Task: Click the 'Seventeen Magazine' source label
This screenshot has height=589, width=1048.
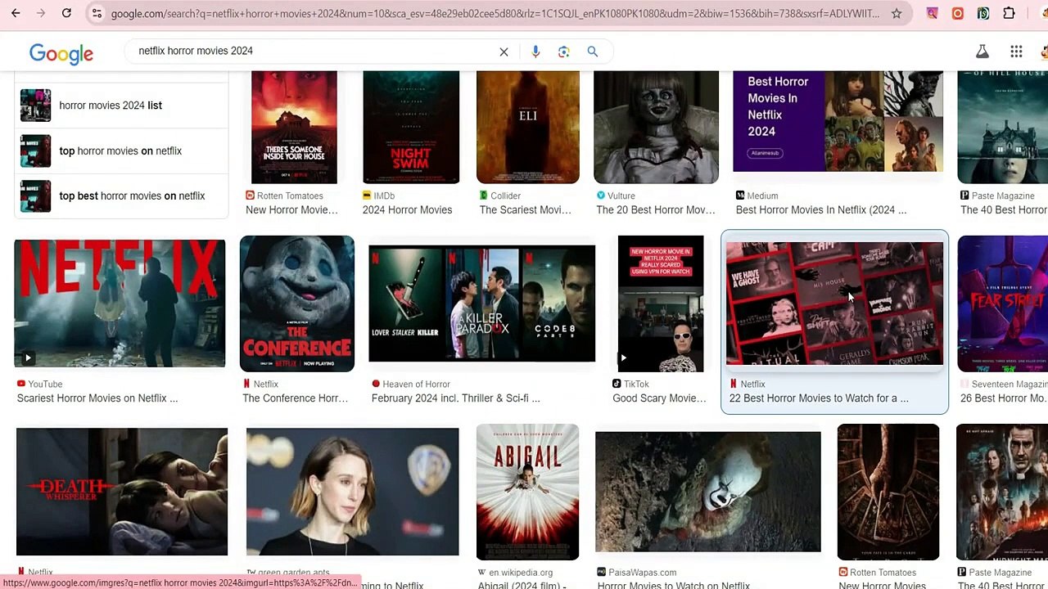Action: click(1010, 384)
